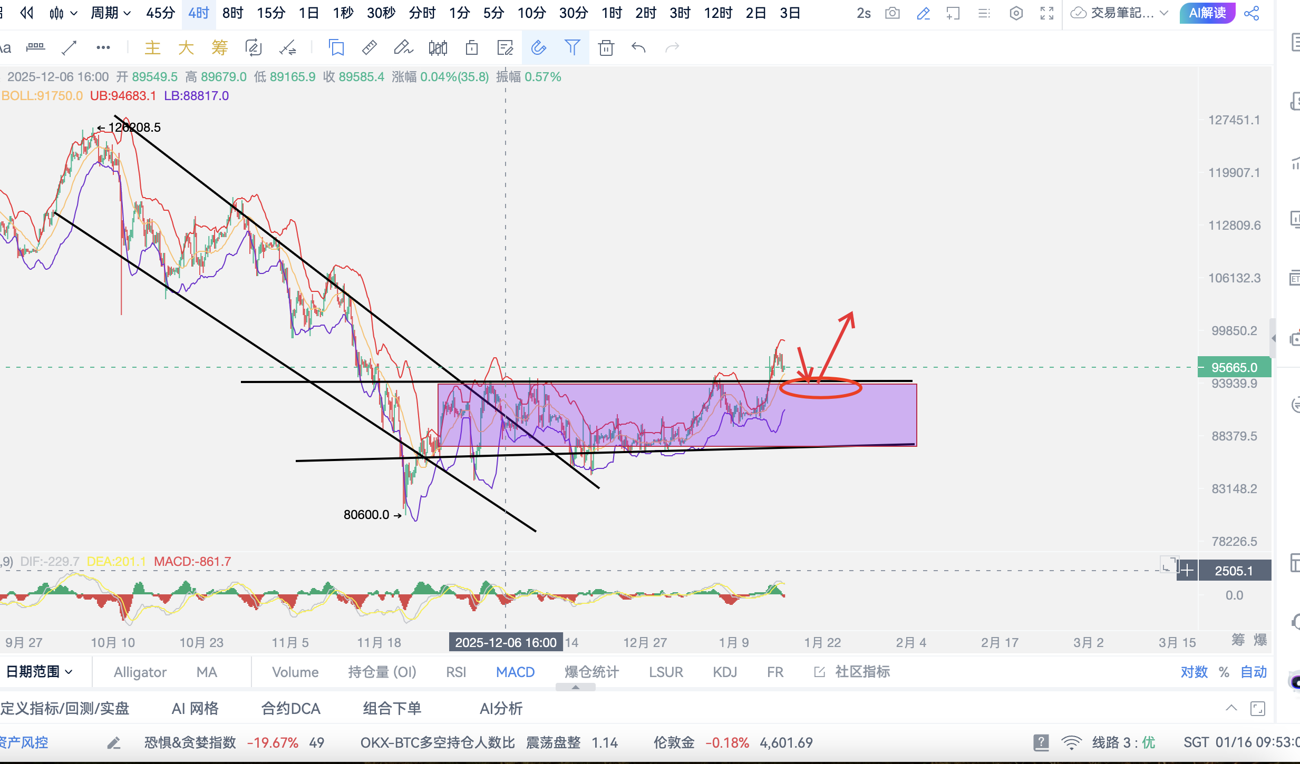Select the ruler measurement tool

pyautogui.click(x=369, y=48)
